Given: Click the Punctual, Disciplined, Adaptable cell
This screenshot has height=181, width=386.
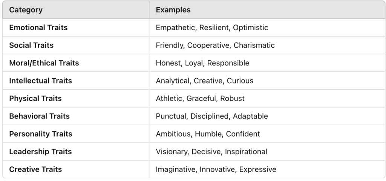Looking at the screenshot, I should 212,116.
